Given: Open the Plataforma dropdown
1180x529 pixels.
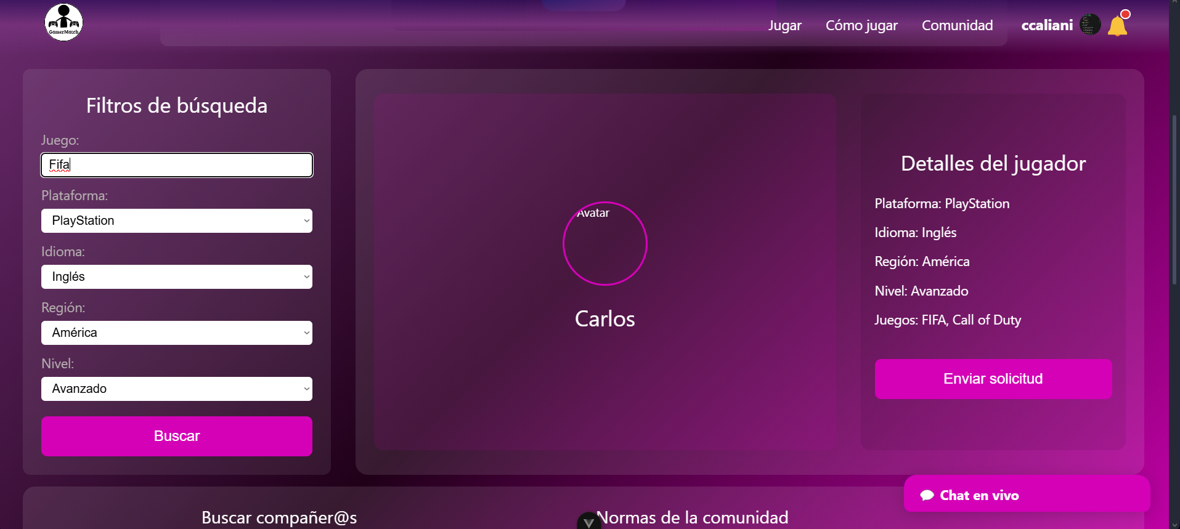Looking at the screenshot, I should point(177,220).
